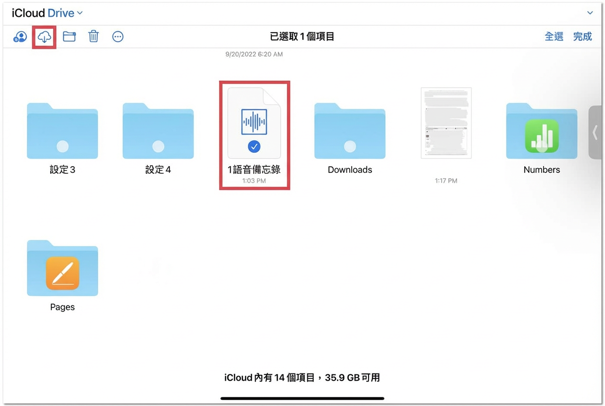
Task: Click the new folder icon
Action: (69, 36)
